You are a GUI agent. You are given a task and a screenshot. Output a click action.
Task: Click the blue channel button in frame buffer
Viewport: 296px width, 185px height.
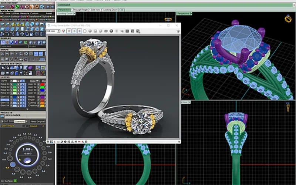click(x=79, y=31)
